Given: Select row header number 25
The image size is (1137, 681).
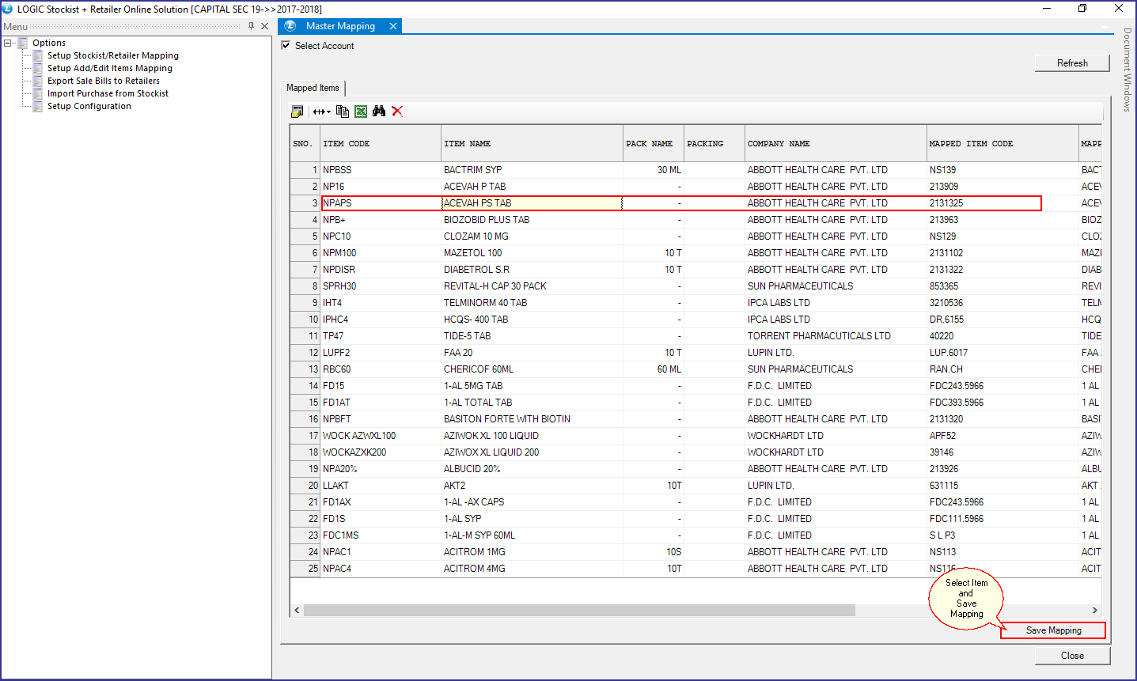Looking at the screenshot, I should coord(305,569).
